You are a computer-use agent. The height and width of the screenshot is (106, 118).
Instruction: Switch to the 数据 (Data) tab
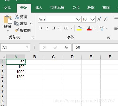click(91, 8)
